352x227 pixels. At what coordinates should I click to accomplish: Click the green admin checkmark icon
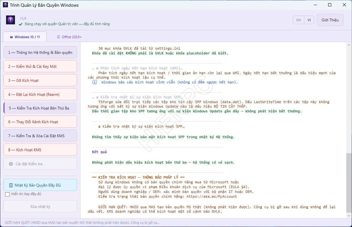coord(21,24)
